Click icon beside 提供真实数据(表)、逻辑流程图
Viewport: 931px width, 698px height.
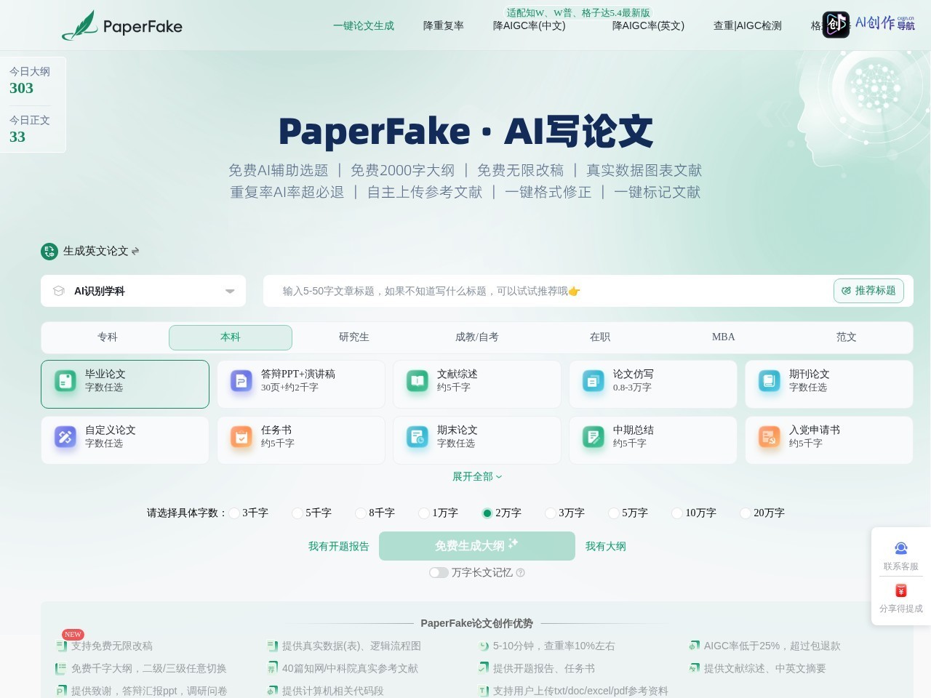click(273, 646)
